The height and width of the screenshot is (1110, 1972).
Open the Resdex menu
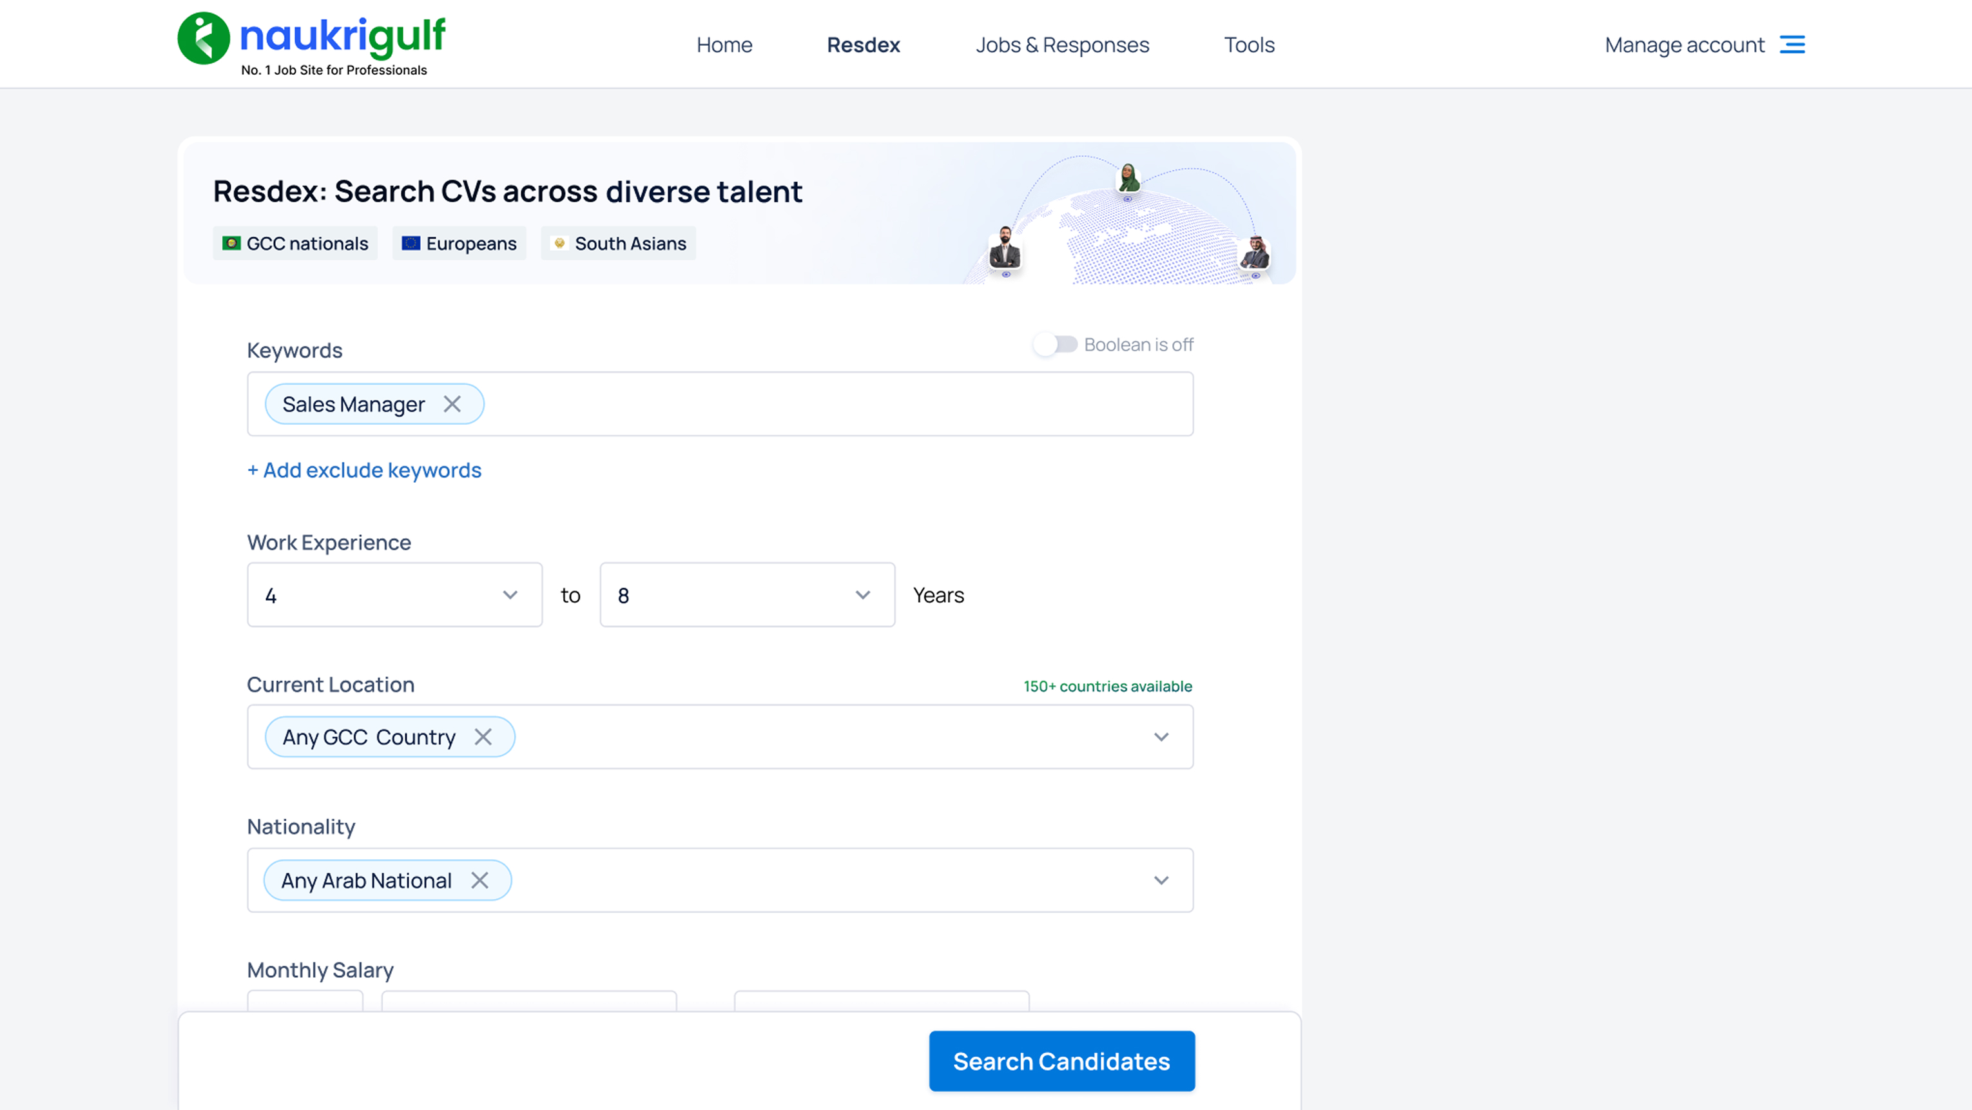coord(864,44)
